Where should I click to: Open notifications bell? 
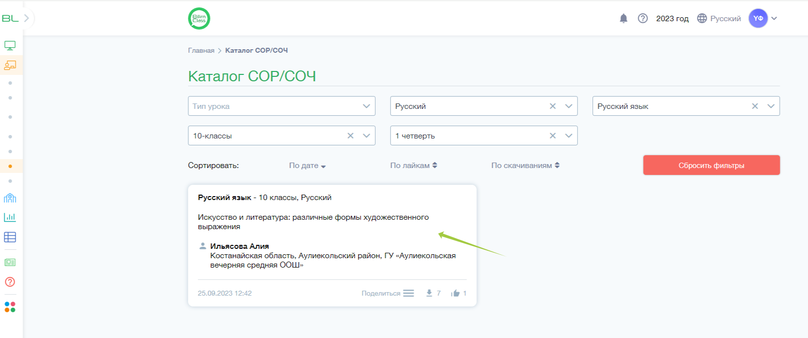(x=624, y=18)
